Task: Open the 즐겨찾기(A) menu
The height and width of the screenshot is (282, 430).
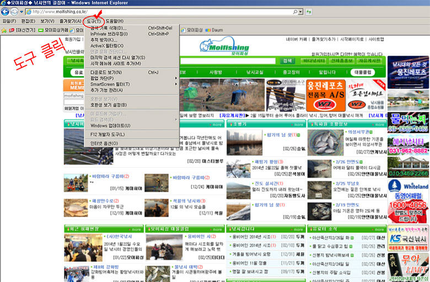Action: 71,21
